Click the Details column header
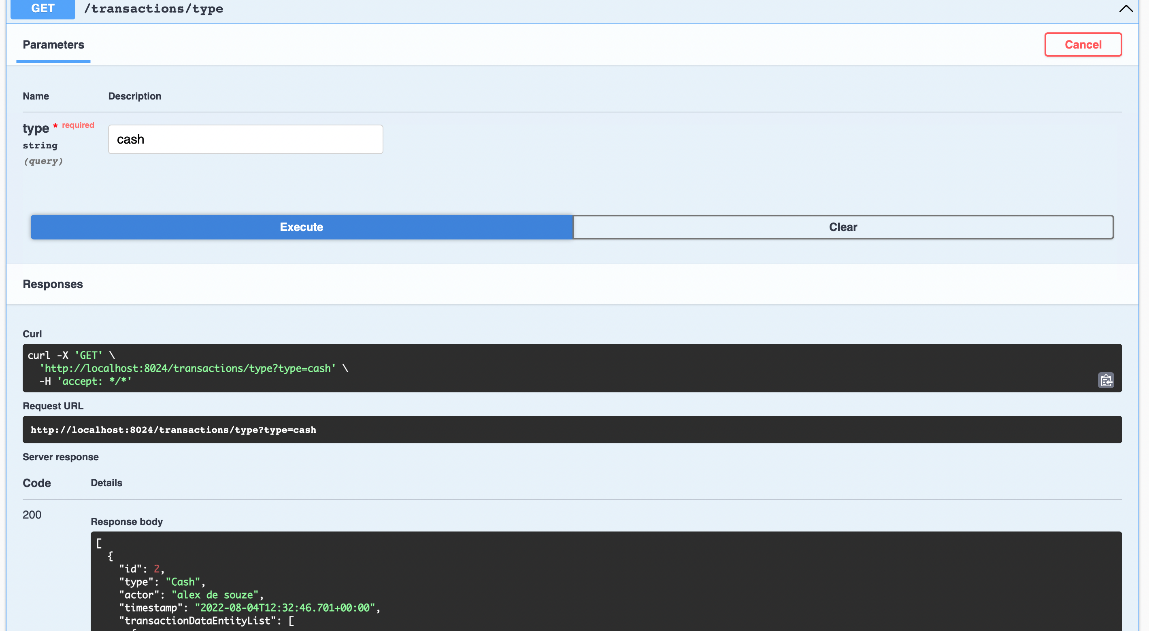Screen dimensions: 1149x631 (x=106, y=483)
